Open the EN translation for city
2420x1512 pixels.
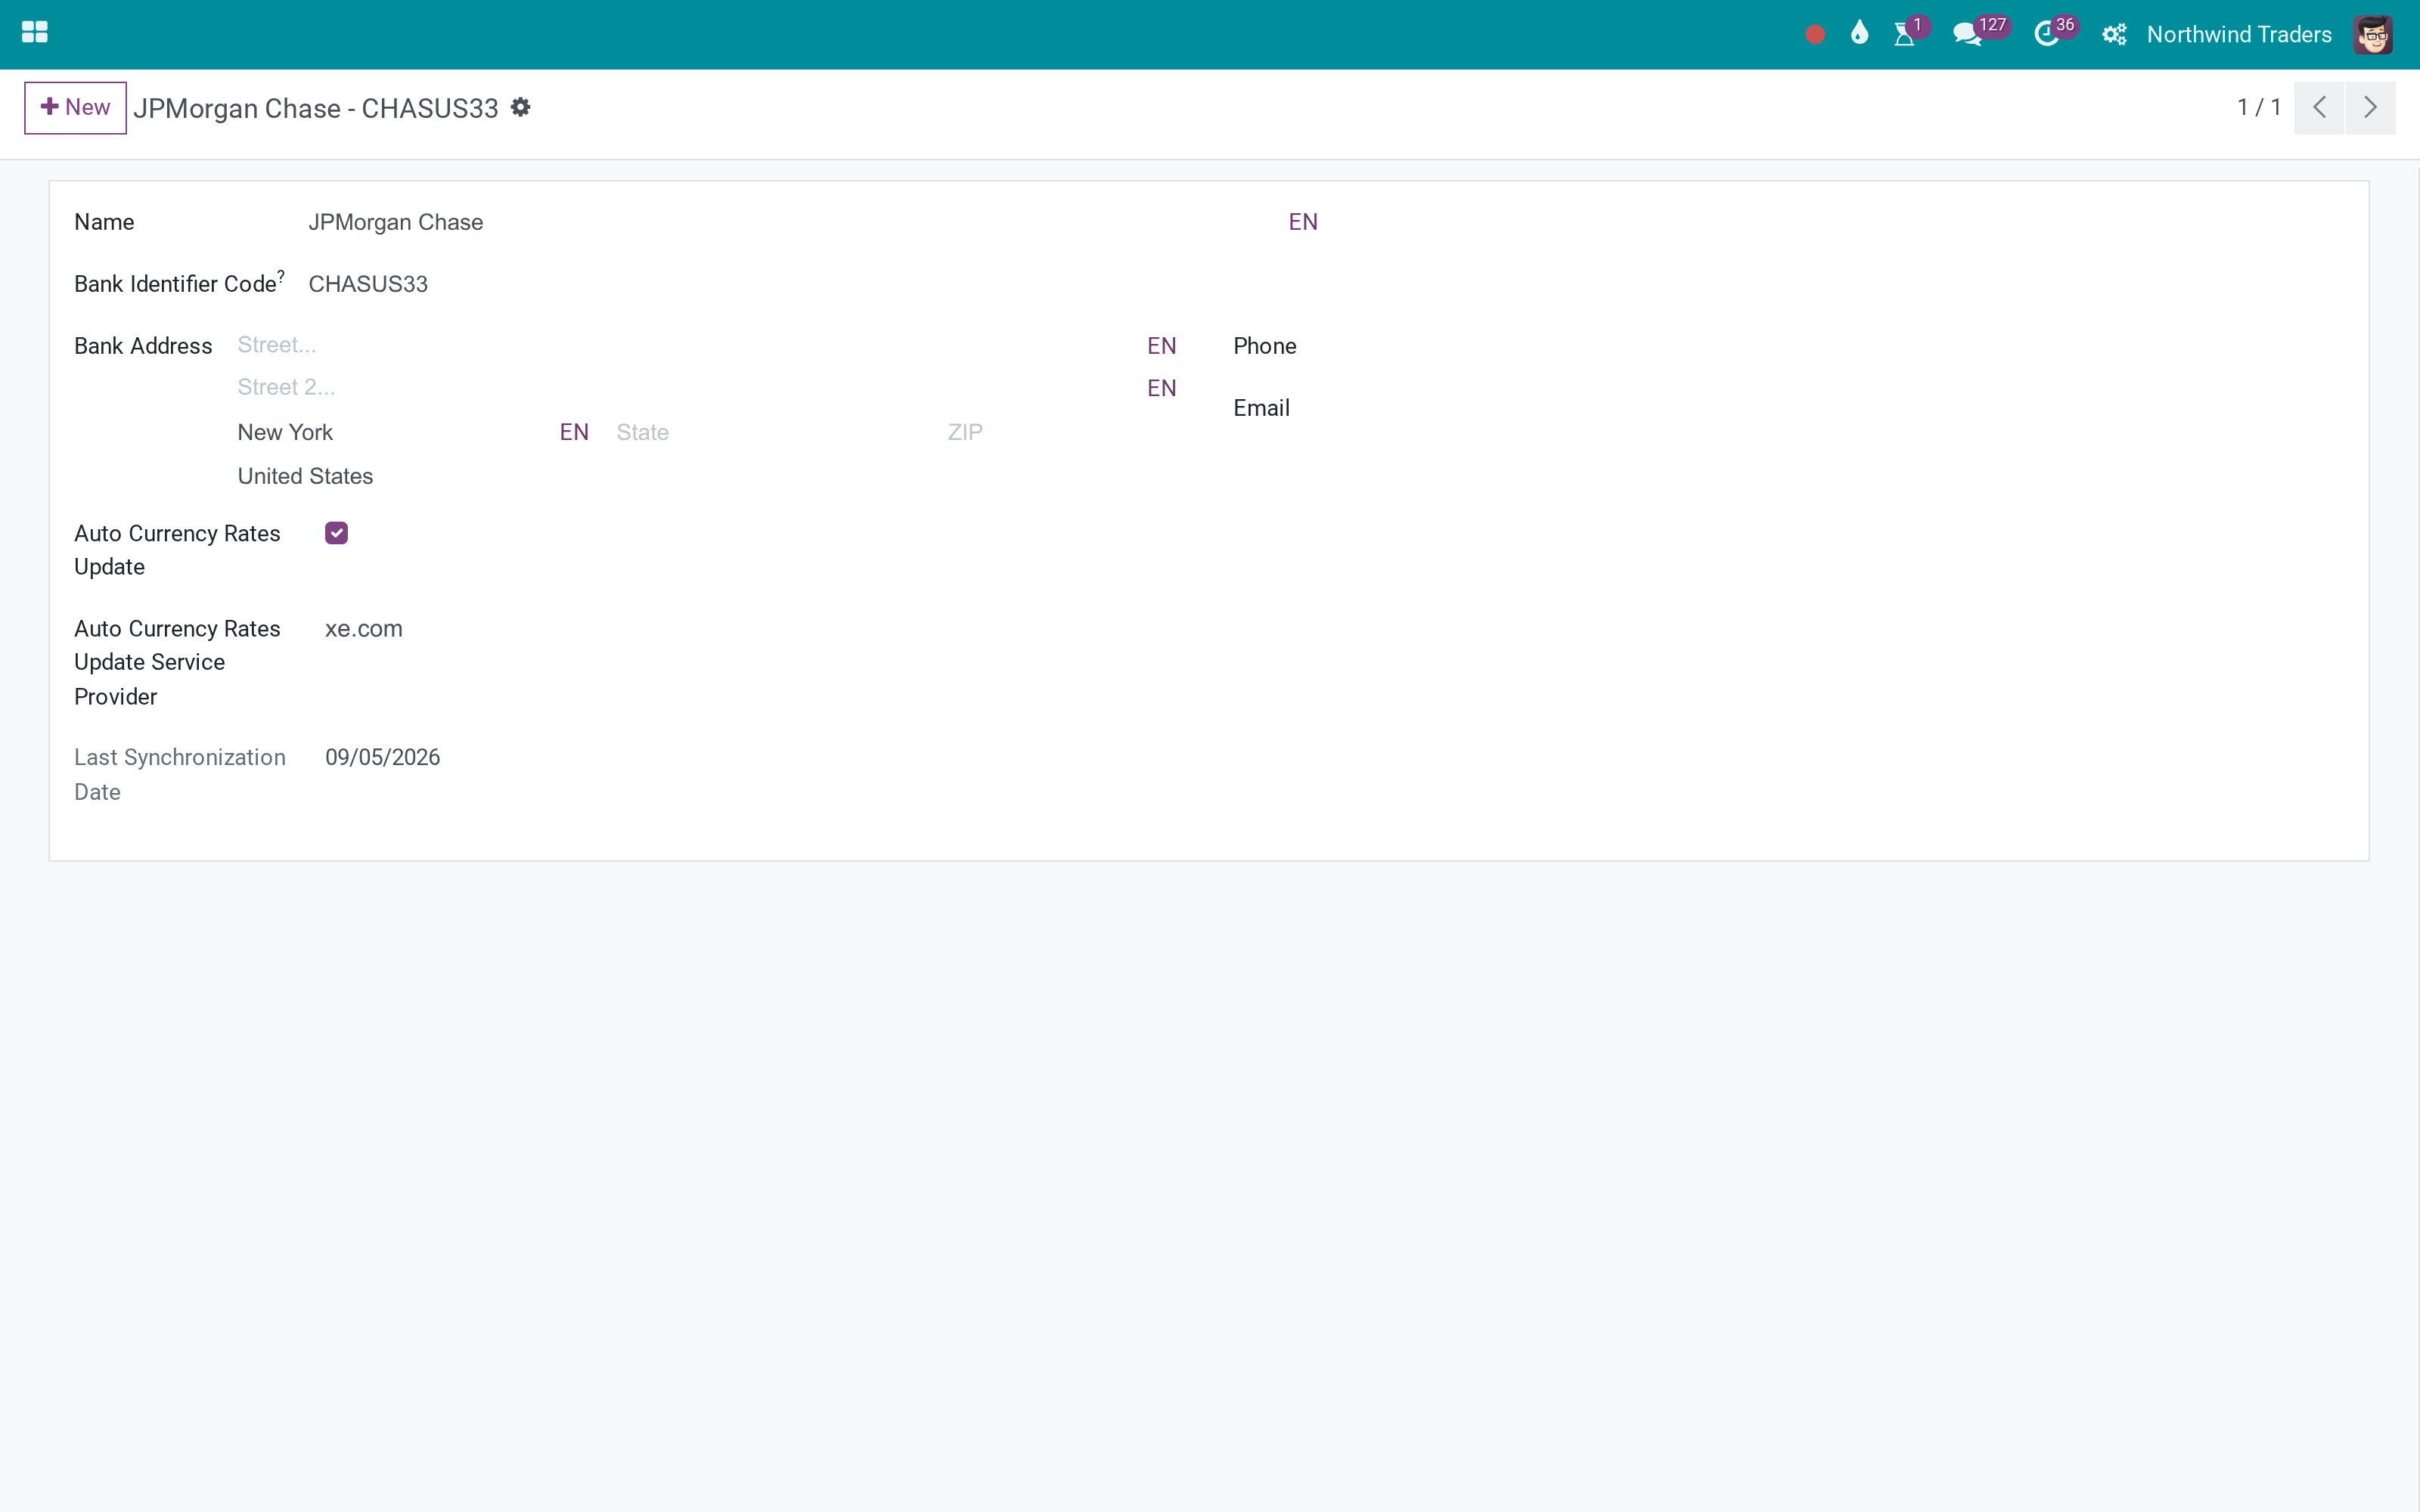click(574, 432)
